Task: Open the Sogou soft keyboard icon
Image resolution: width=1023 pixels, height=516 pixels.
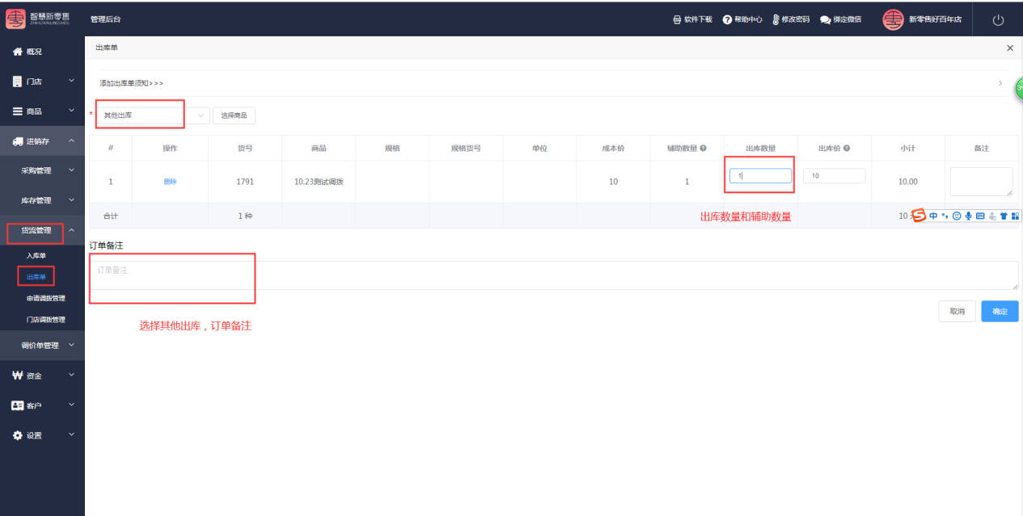Action: point(980,216)
